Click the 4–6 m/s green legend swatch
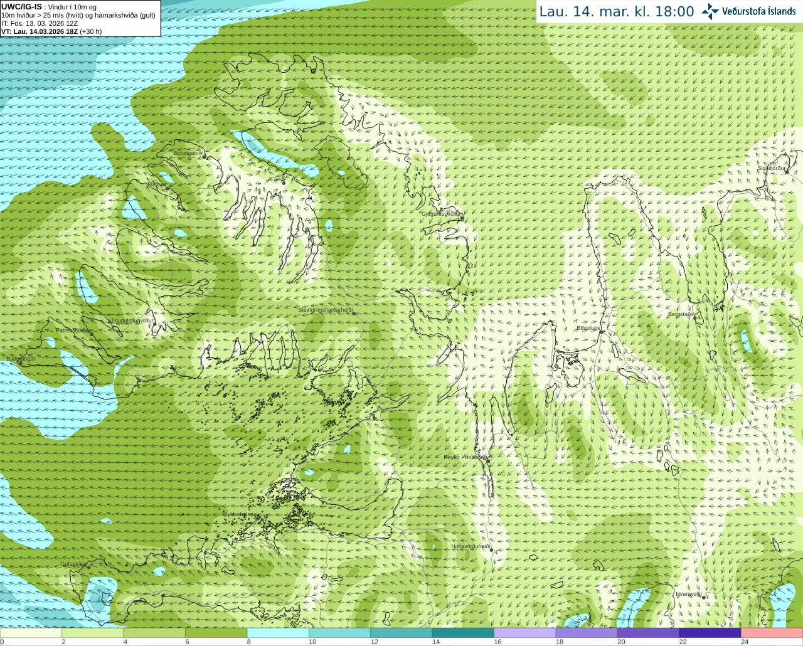The height and width of the screenshot is (646, 803). (x=154, y=633)
